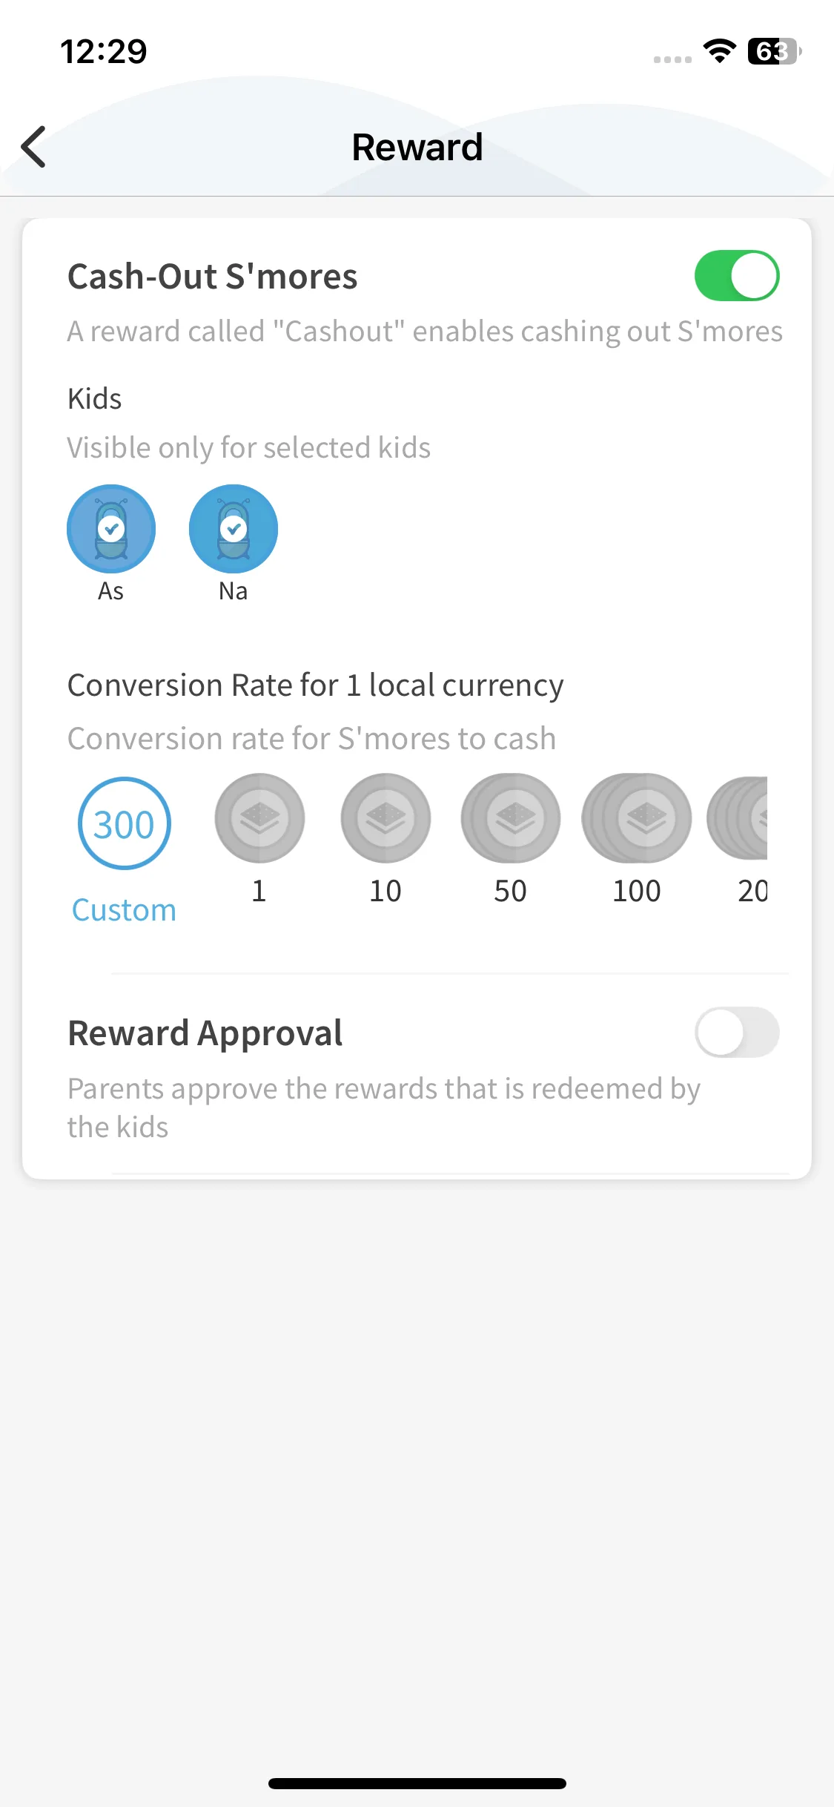Deselect the kid avatar labeled Na
Image resolution: width=834 pixels, height=1807 pixels.
point(234,529)
